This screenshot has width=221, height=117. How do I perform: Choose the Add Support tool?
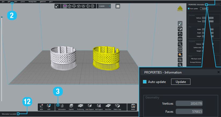pos(99,106)
